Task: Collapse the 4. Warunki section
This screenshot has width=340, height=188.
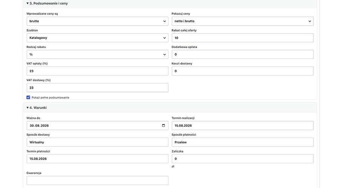Action: pyautogui.click(x=36, y=108)
